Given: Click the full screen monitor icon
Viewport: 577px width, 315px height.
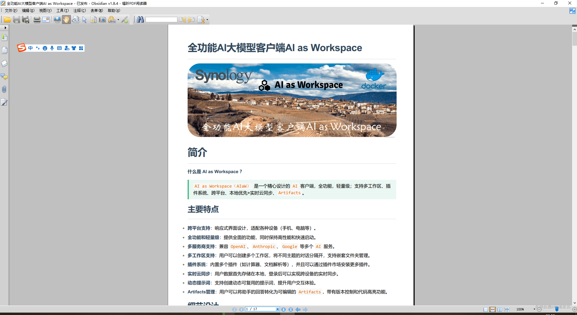Looking at the screenshot, I should [57, 20].
